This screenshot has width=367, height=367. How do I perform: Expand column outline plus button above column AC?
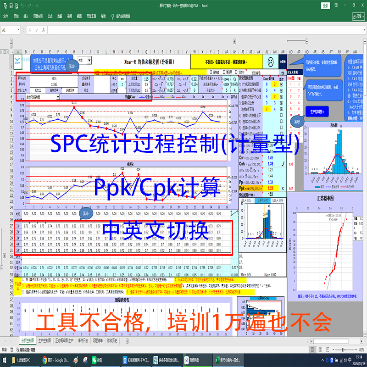(x=234, y=41)
